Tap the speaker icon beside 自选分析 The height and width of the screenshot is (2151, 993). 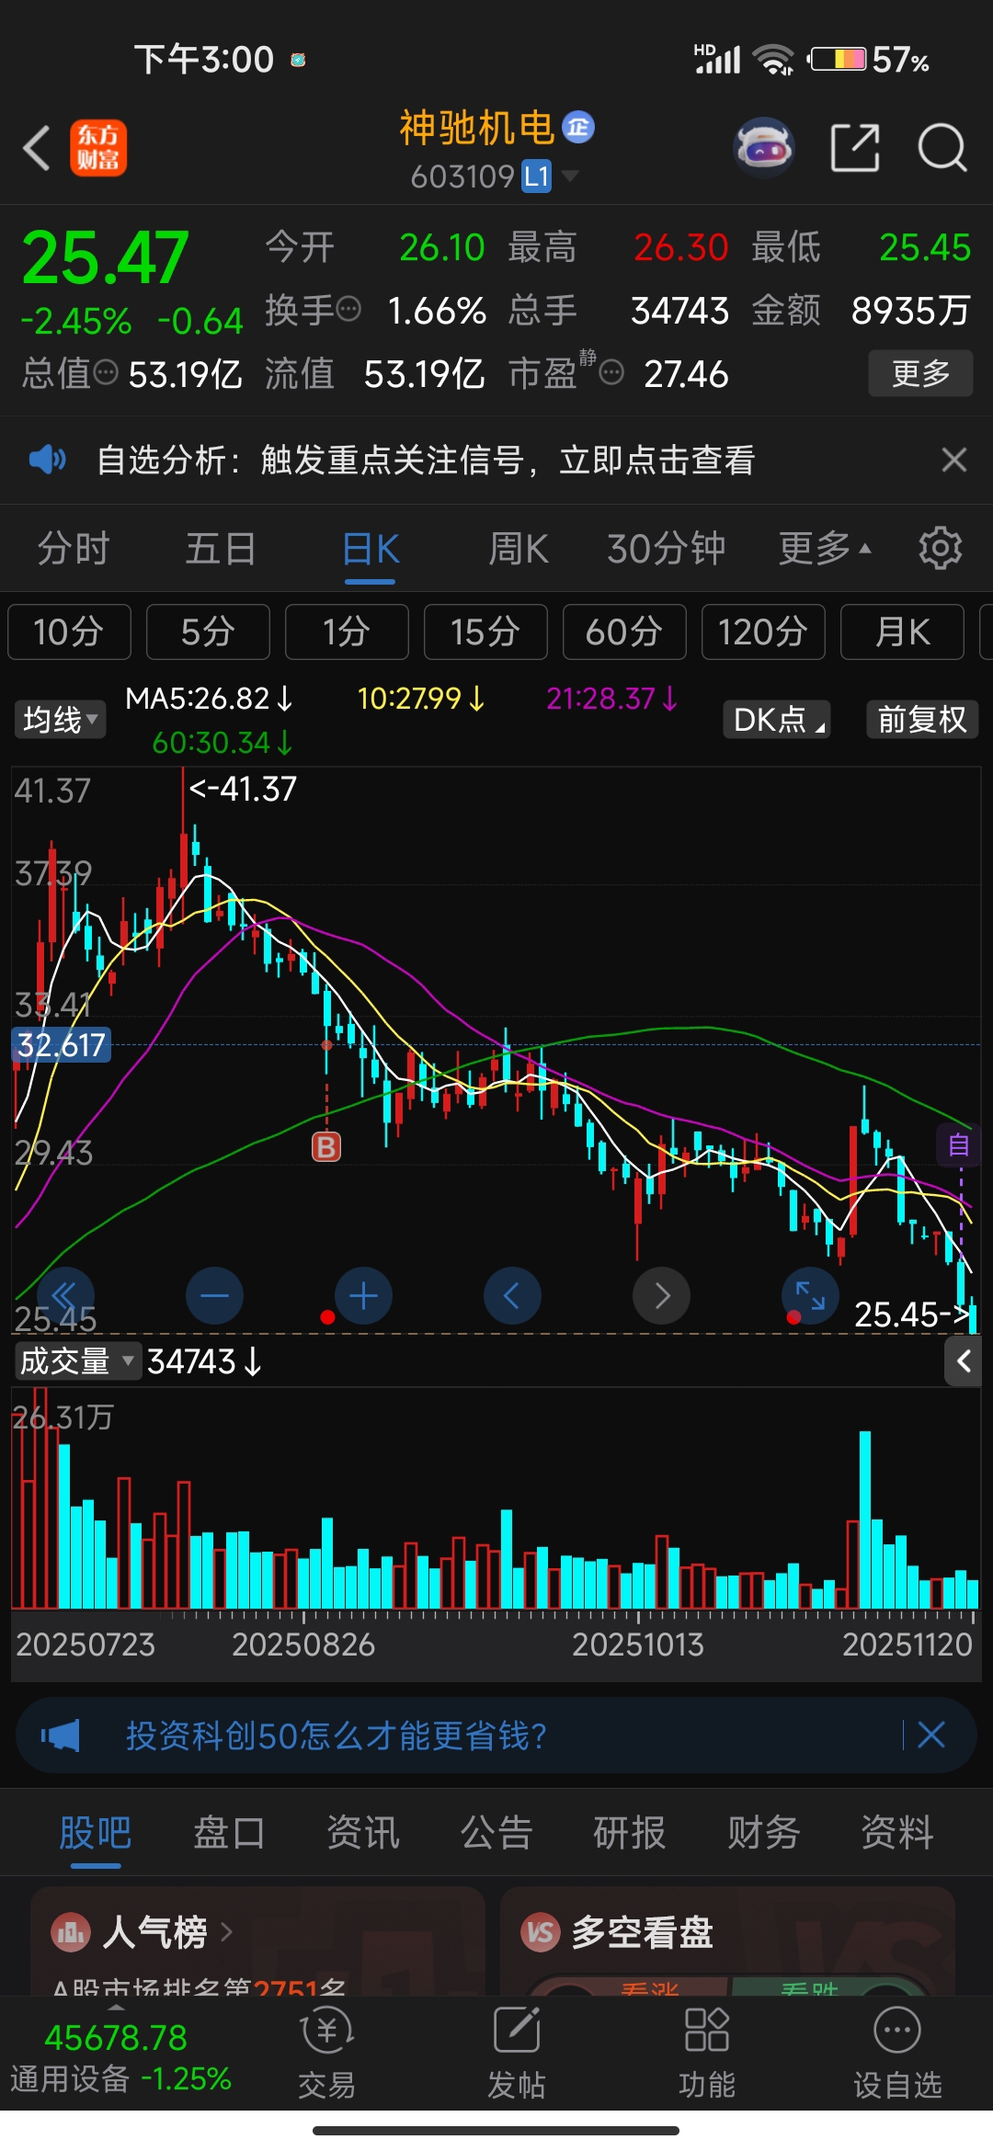coord(48,459)
